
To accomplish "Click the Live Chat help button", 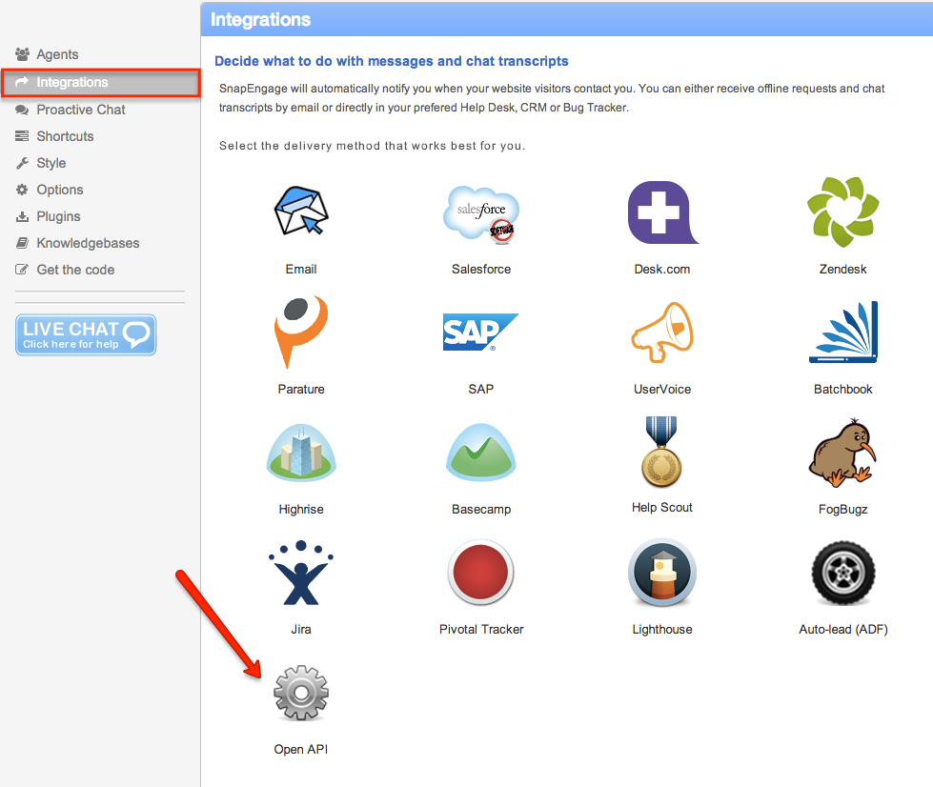I will pyautogui.click(x=86, y=335).
